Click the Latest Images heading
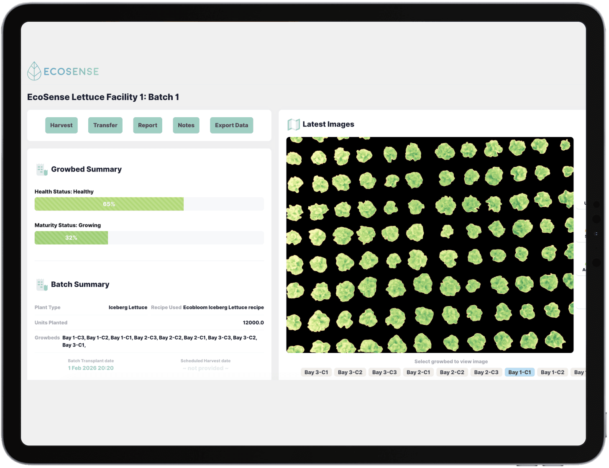Viewport: 609px width, 468px height. 328,124
